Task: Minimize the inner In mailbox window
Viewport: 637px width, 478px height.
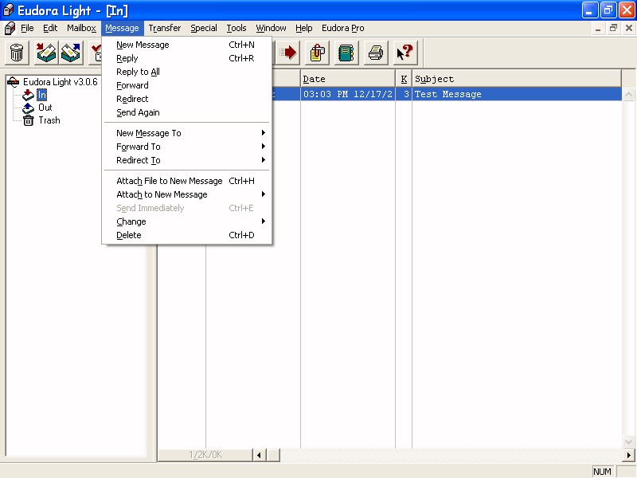Action: coord(598,29)
